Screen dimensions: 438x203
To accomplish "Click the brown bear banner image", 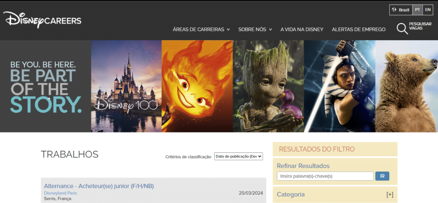I will (407, 86).
